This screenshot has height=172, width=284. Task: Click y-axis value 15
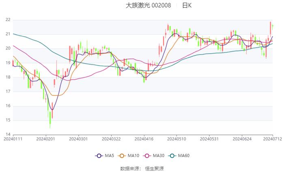point(8,120)
